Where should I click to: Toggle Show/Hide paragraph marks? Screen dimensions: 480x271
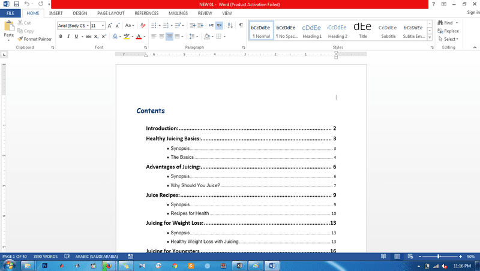tap(241, 26)
